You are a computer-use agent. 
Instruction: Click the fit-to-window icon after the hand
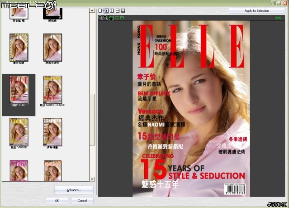pos(117,18)
